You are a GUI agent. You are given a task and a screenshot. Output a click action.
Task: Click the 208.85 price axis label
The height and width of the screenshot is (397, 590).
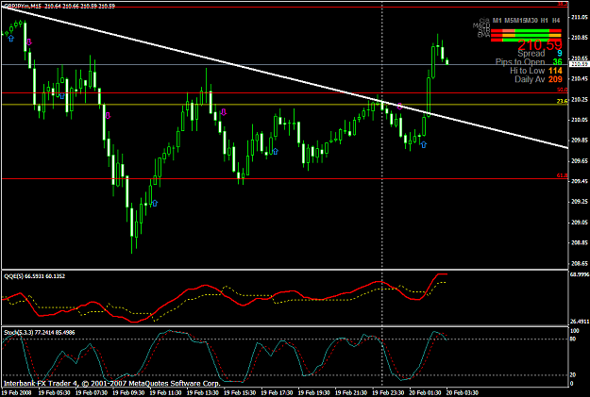click(x=579, y=243)
